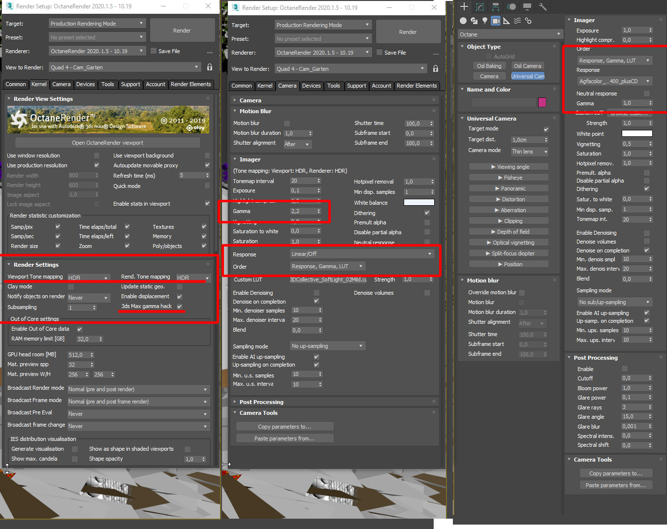Open Broadcast Render mode dropdown
The width and height of the screenshot is (667, 529).
point(138,389)
